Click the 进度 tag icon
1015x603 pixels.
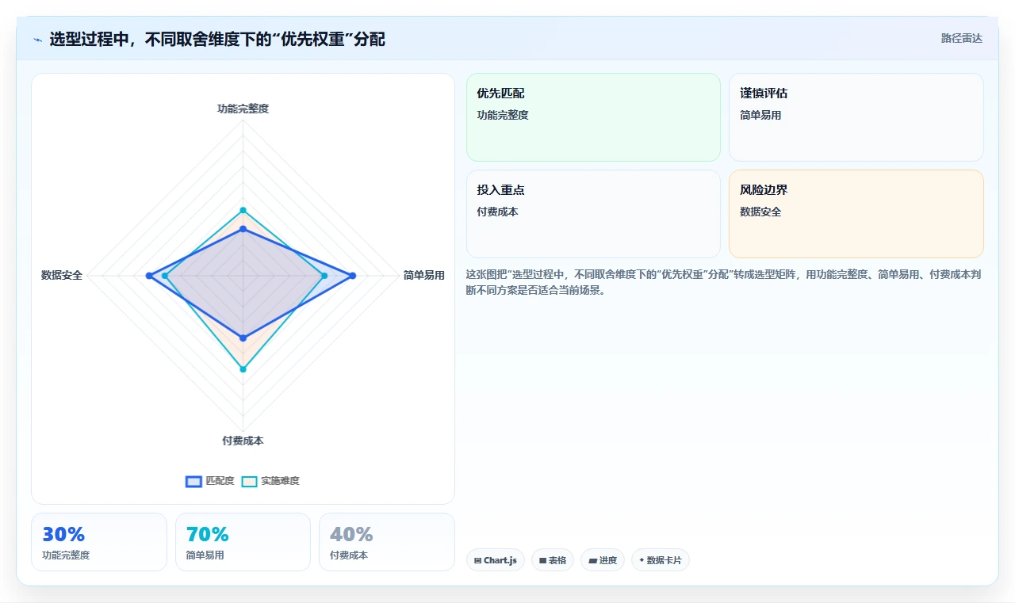(592, 560)
